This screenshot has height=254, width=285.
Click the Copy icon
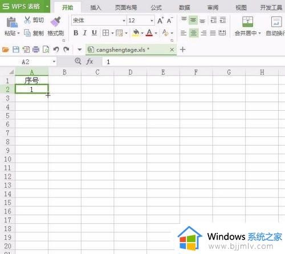[27, 33]
